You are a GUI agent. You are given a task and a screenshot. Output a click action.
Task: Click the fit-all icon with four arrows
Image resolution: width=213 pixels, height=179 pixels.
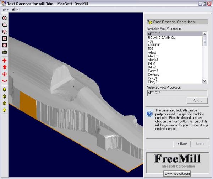click(5, 45)
